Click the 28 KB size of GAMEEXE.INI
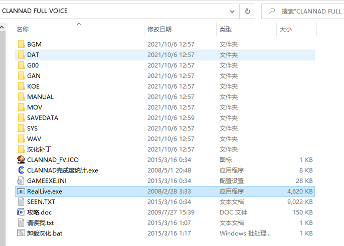This screenshot has width=344, height=246. coord(304,180)
